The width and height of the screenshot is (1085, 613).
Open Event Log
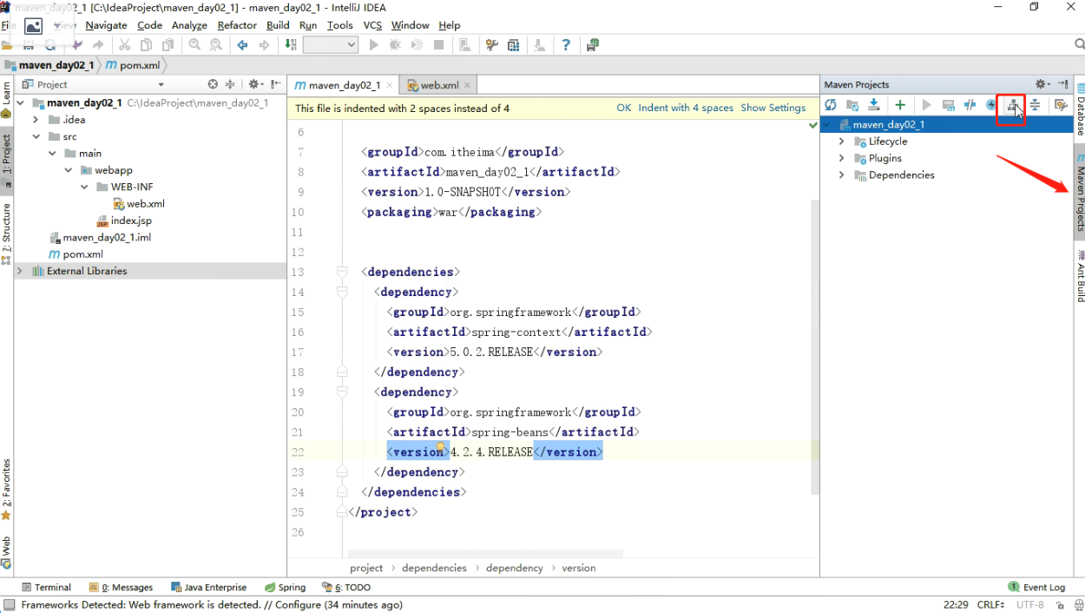pyautogui.click(x=1036, y=587)
